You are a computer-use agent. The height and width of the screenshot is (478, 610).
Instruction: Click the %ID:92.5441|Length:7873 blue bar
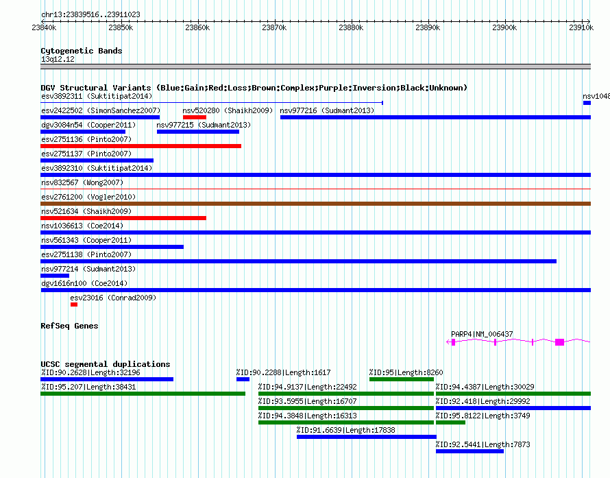pos(469,451)
